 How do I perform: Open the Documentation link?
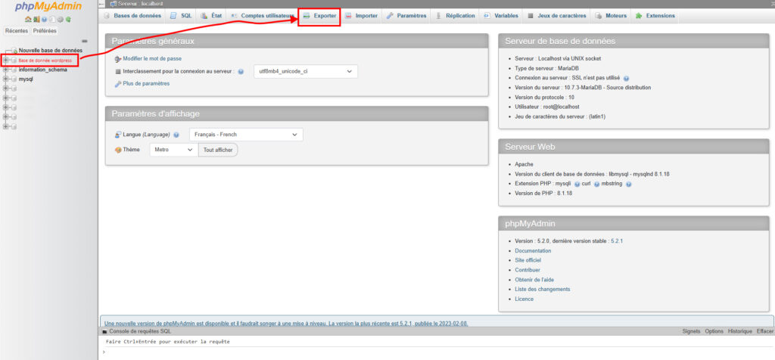(533, 251)
